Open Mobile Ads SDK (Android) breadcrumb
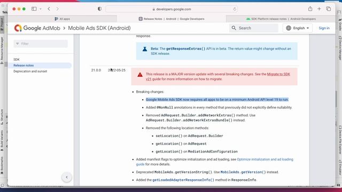 pyautogui.click(x=99, y=28)
